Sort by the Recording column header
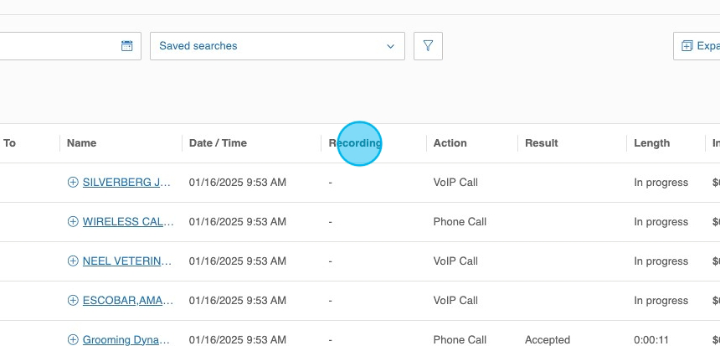 355,143
